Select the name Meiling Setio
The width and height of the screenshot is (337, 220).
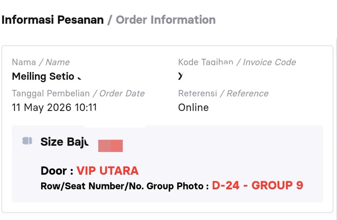pos(43,76)
